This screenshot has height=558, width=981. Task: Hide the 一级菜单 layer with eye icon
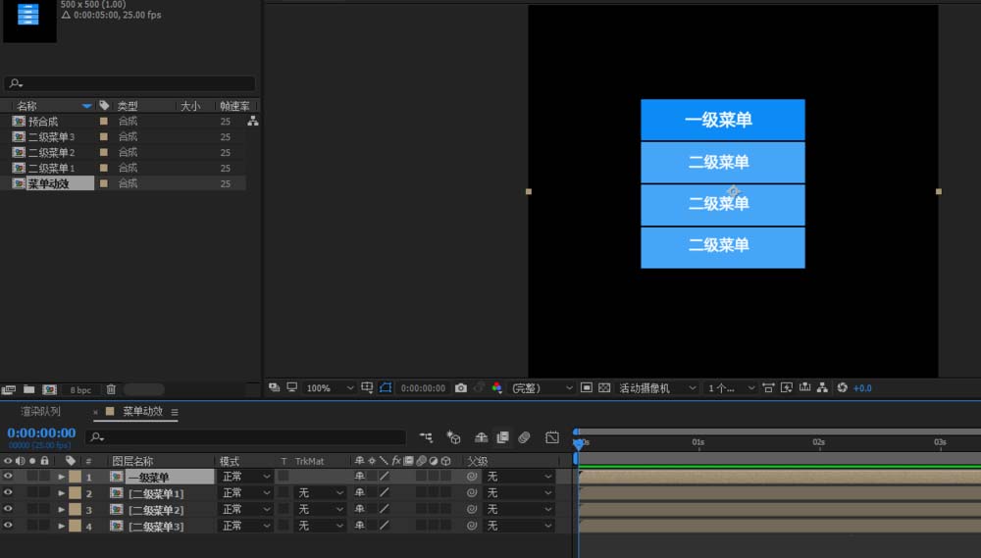(x=8, y=476)
